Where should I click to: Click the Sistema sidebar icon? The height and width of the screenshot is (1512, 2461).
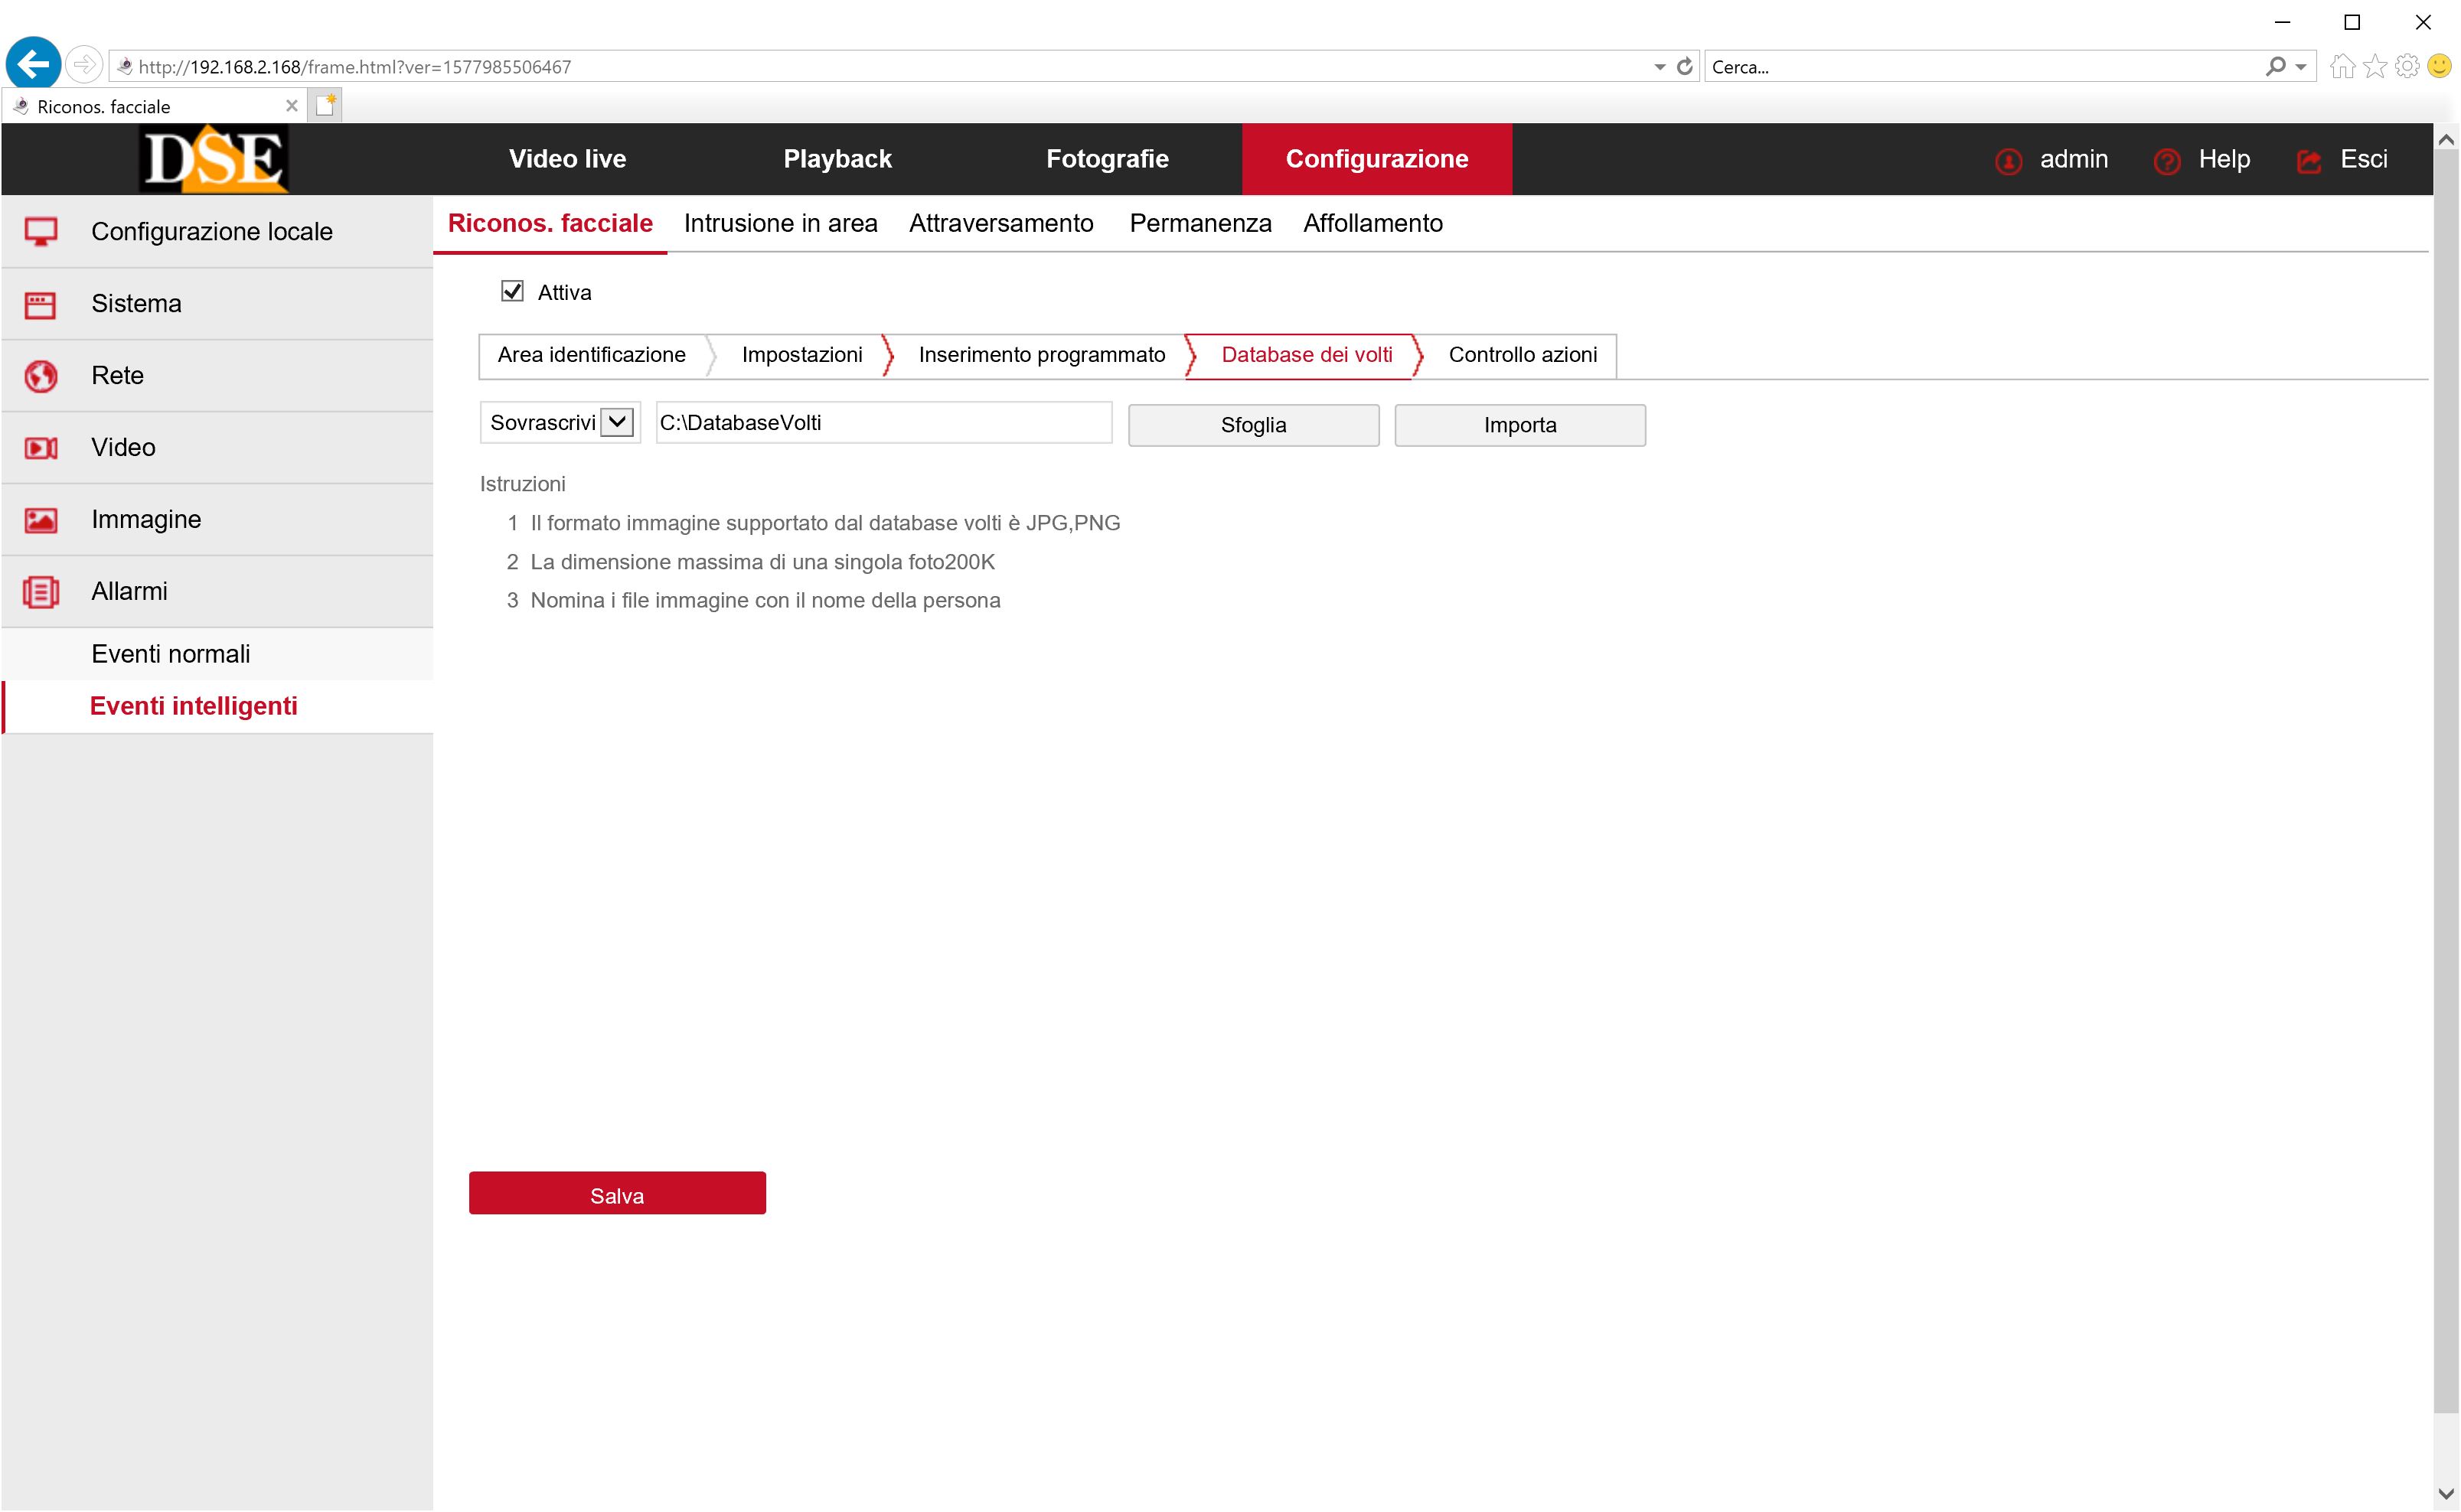pyautogui.click(x=41, y=304)
